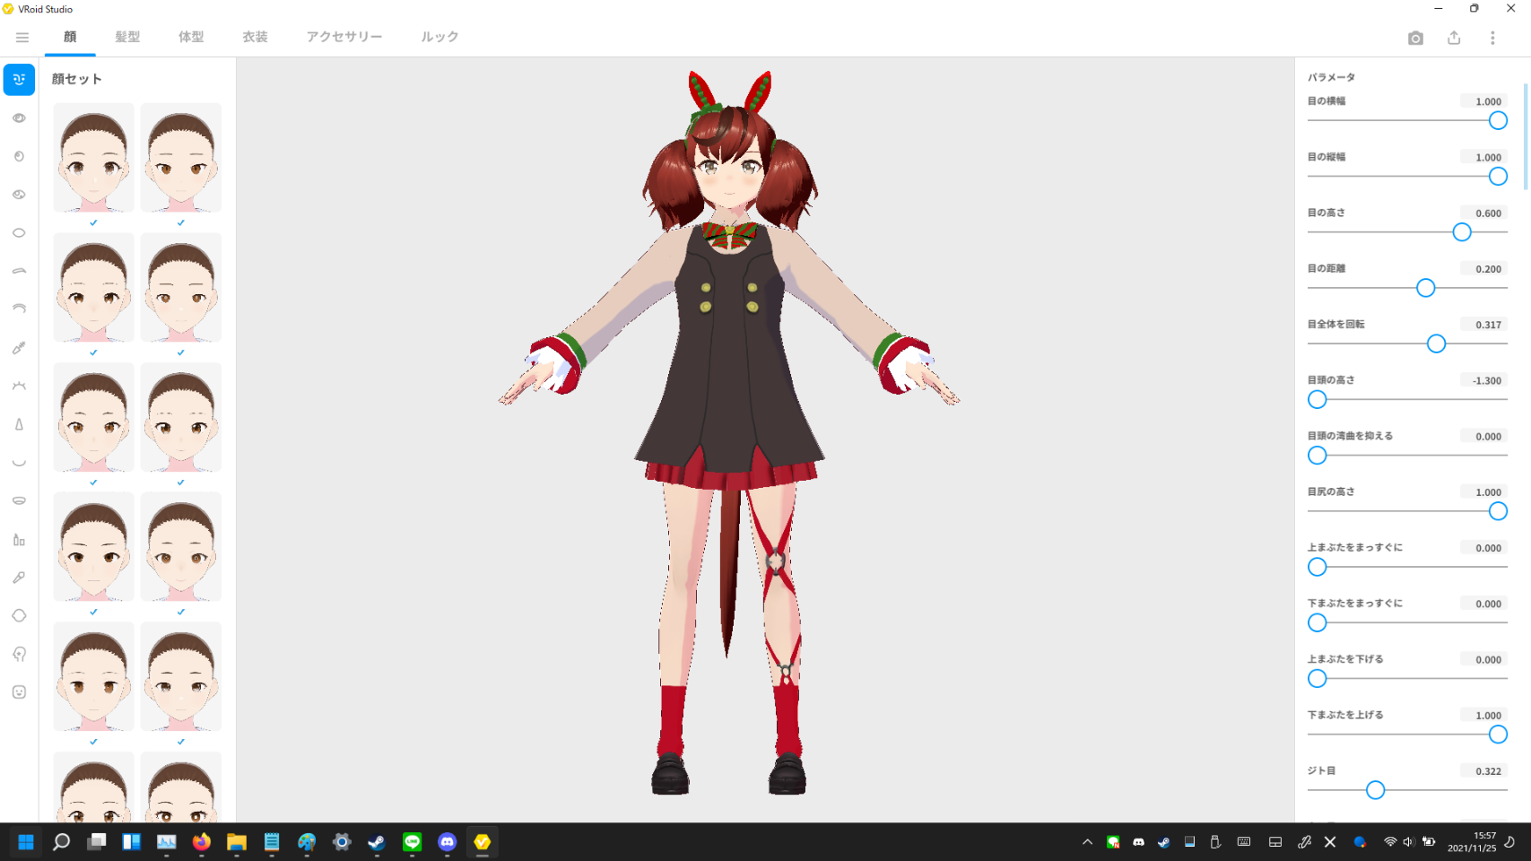This screenshot has width=1531, height=861.
Task: Click the ジト目 value field
Action: coord(1483,771)
